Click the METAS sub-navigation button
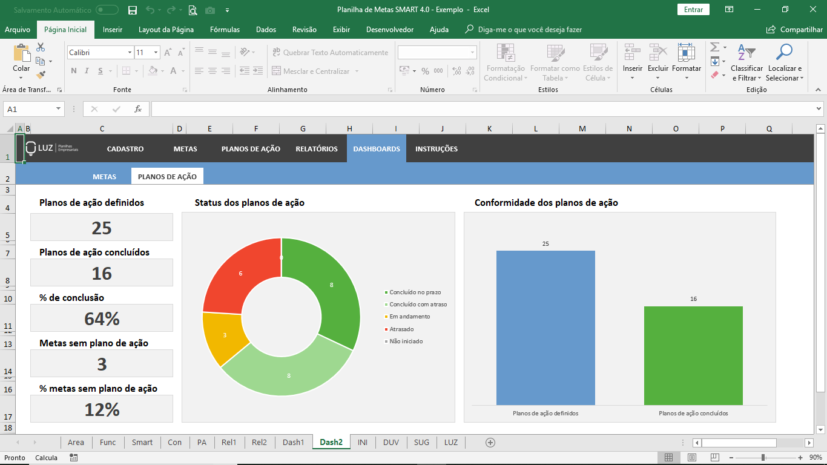Screen dimensions: 827x465 pos(104,177)
